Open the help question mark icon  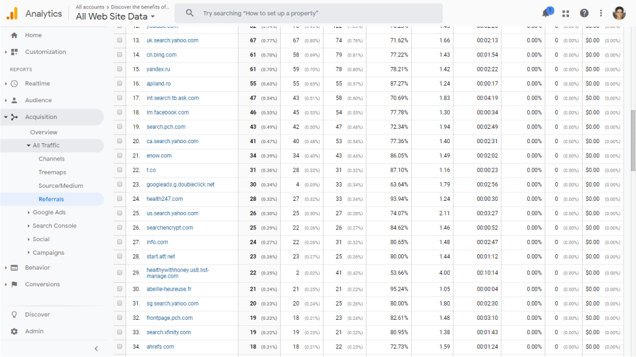pos(584,14)
